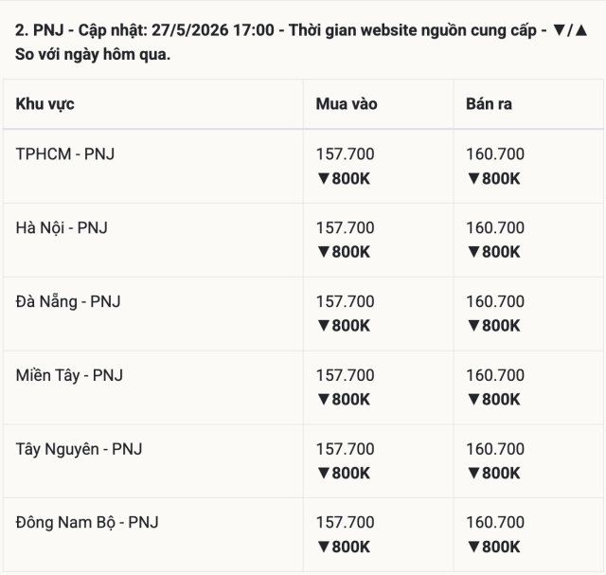Select the Tây Nguyên - PNJ row label

[79, 449]
